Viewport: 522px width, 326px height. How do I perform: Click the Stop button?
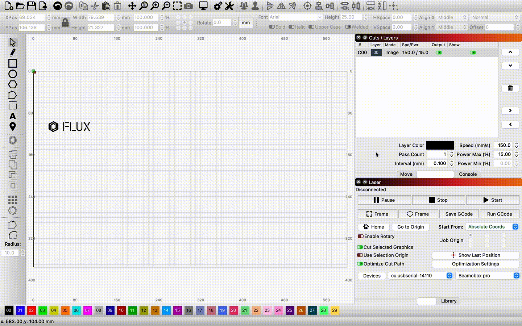point(438,200)
